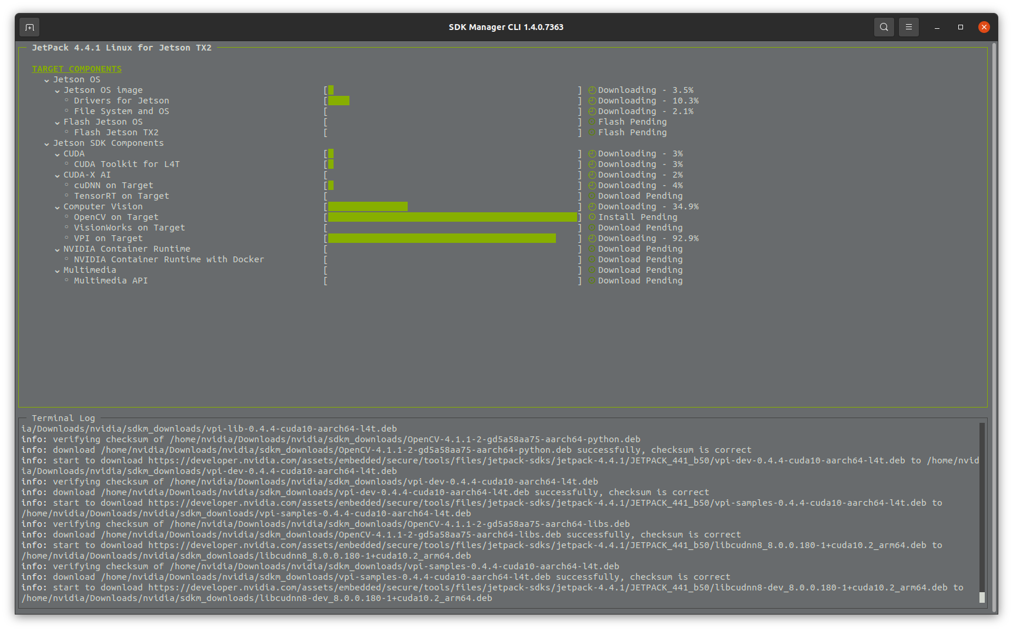Click the clock icon beside Computer Vision status

pos(592,207)
